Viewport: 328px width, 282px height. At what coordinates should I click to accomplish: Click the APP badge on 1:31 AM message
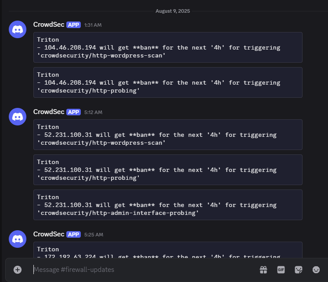click(73, 25)
